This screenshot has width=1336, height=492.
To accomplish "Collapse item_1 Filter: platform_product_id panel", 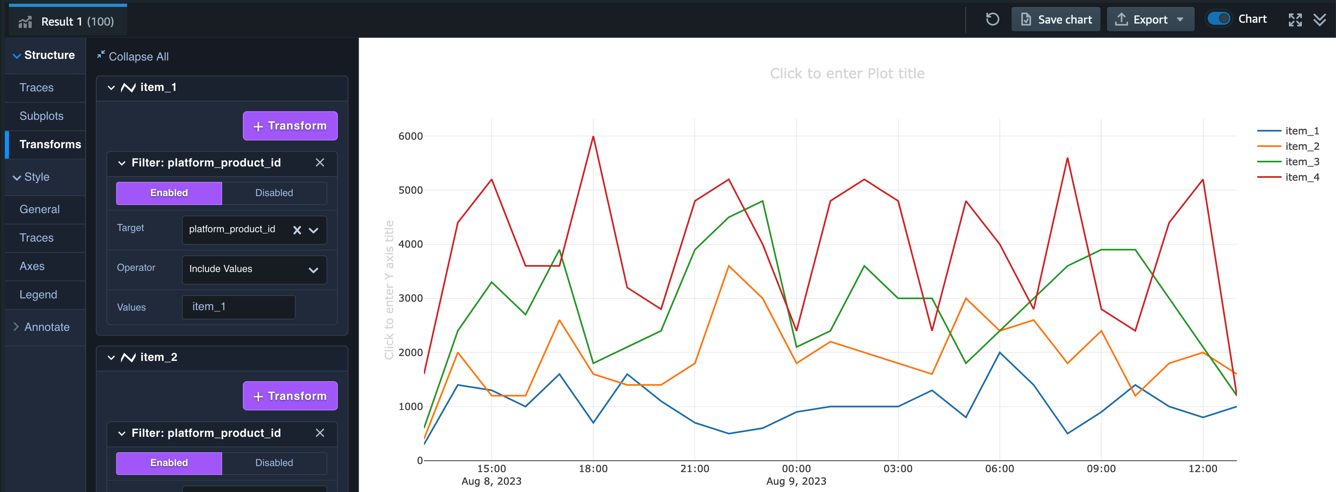I will tap(122, 163).
